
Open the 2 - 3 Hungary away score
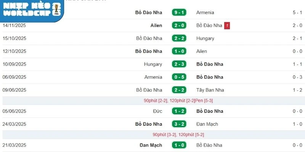point(179,64)
